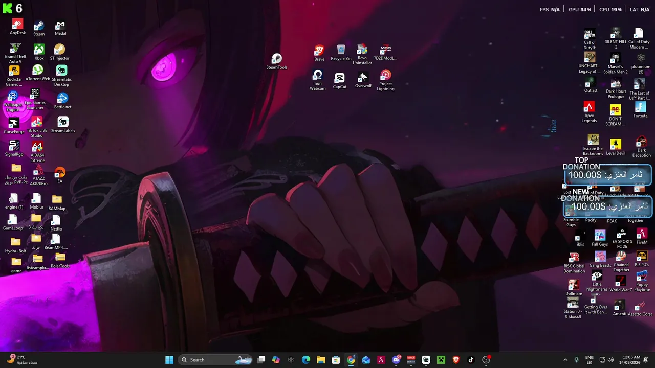Open the Medal desktop icon
Image resolution: width=655 pixels, height=368 pixels.
(60, 28)
